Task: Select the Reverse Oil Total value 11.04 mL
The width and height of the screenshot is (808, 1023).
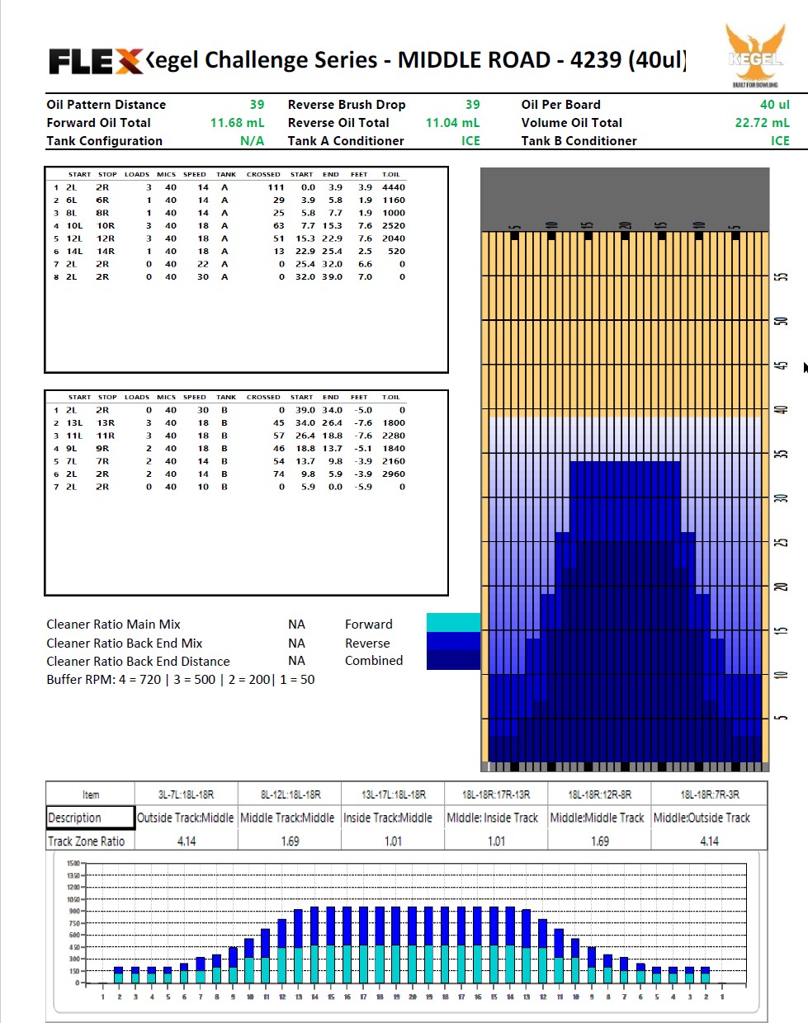Action: 452,123
